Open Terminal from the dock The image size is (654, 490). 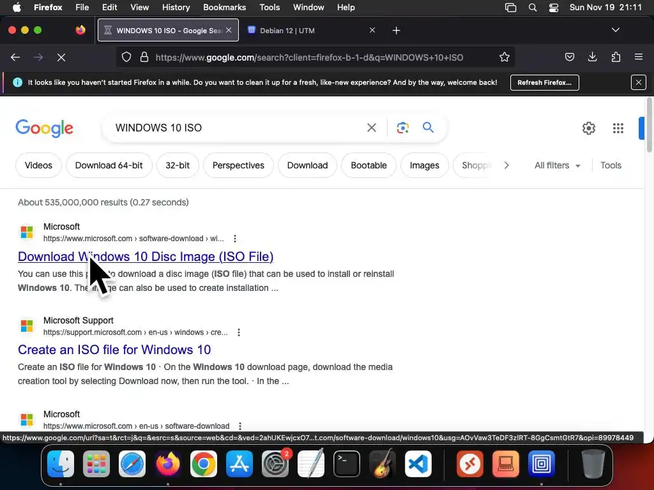pos(347,464)
